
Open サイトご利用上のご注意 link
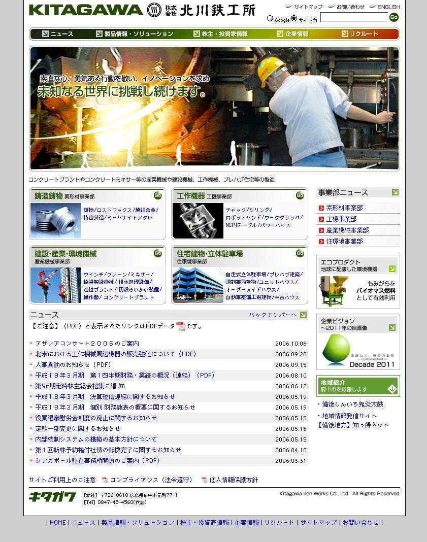[62, 480]
